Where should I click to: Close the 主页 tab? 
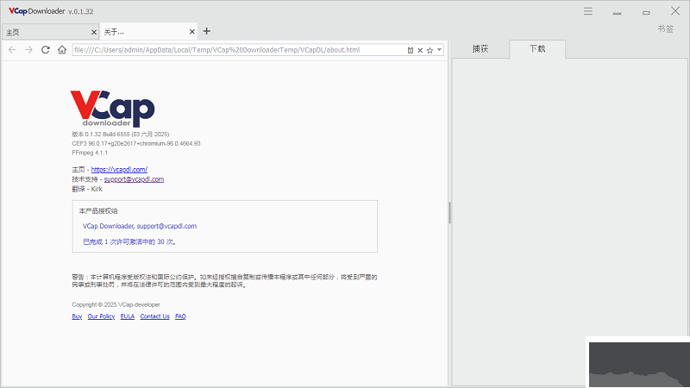coord(94,32)
